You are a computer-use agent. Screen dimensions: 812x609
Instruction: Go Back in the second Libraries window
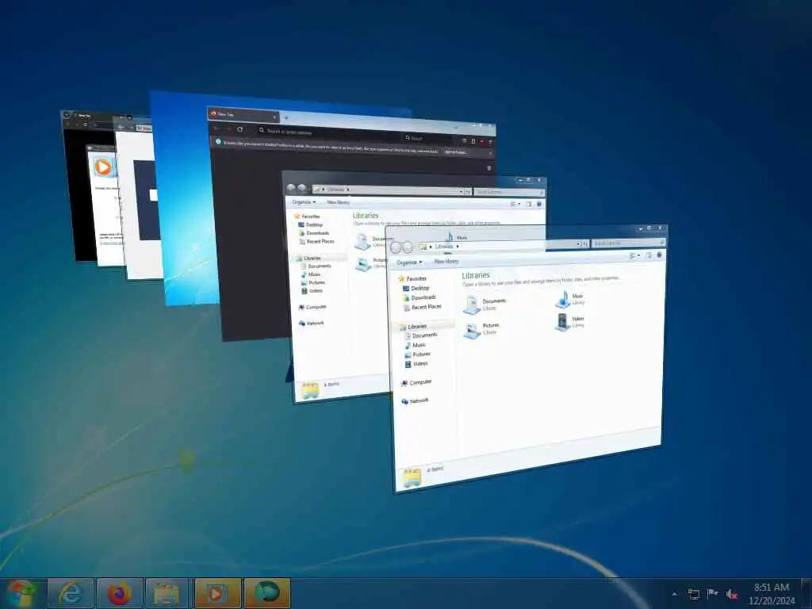(291, 189)
